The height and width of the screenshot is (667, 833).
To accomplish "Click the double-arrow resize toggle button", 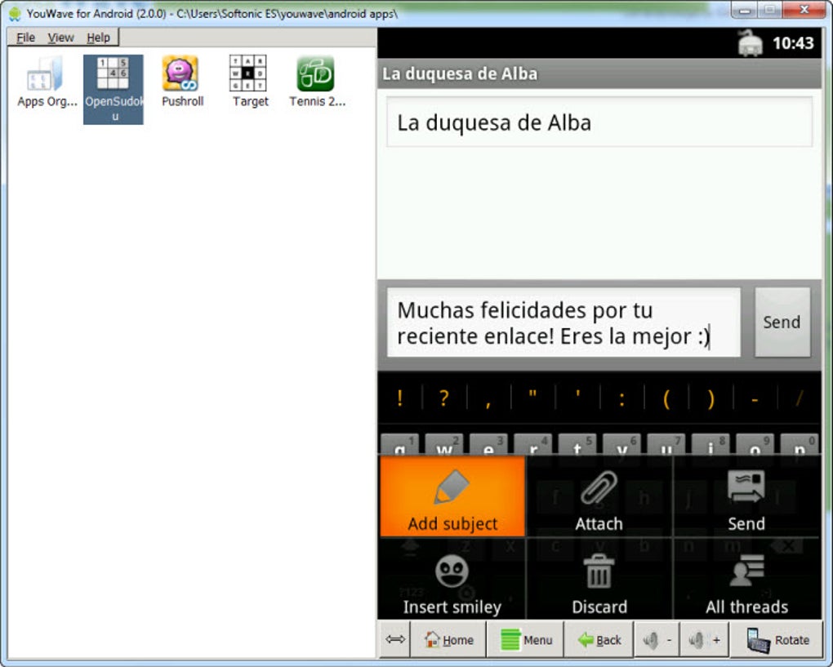I will click(x=394, y=639).
